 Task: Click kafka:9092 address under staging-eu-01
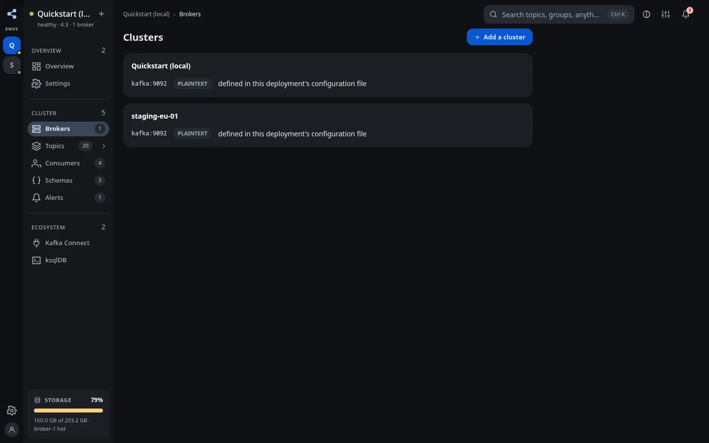(x=149, y=133)
